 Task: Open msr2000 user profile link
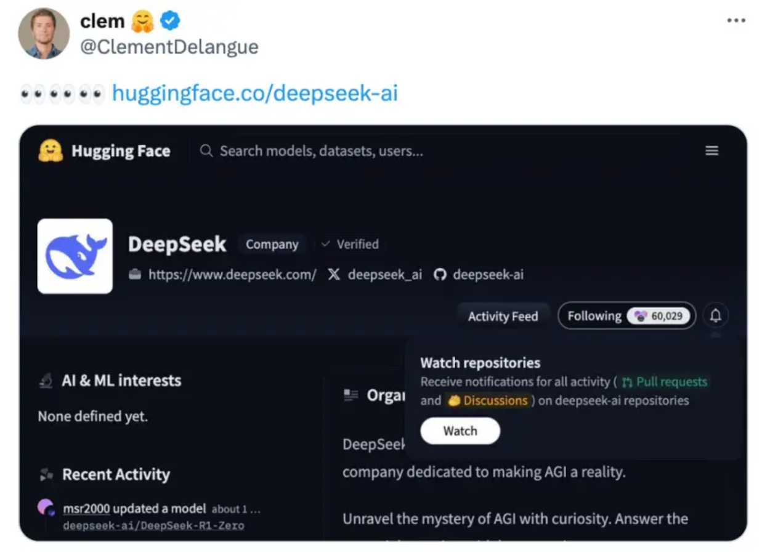86,509
